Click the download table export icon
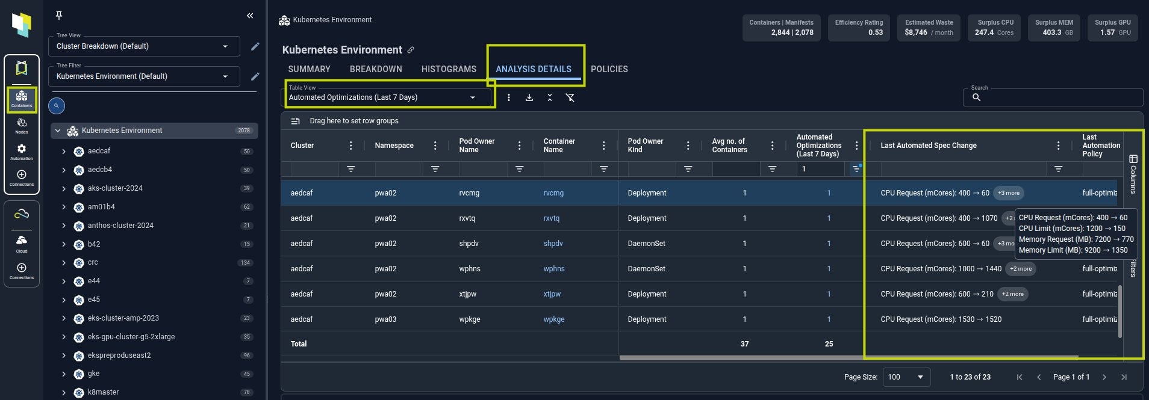 coord(529,97)
